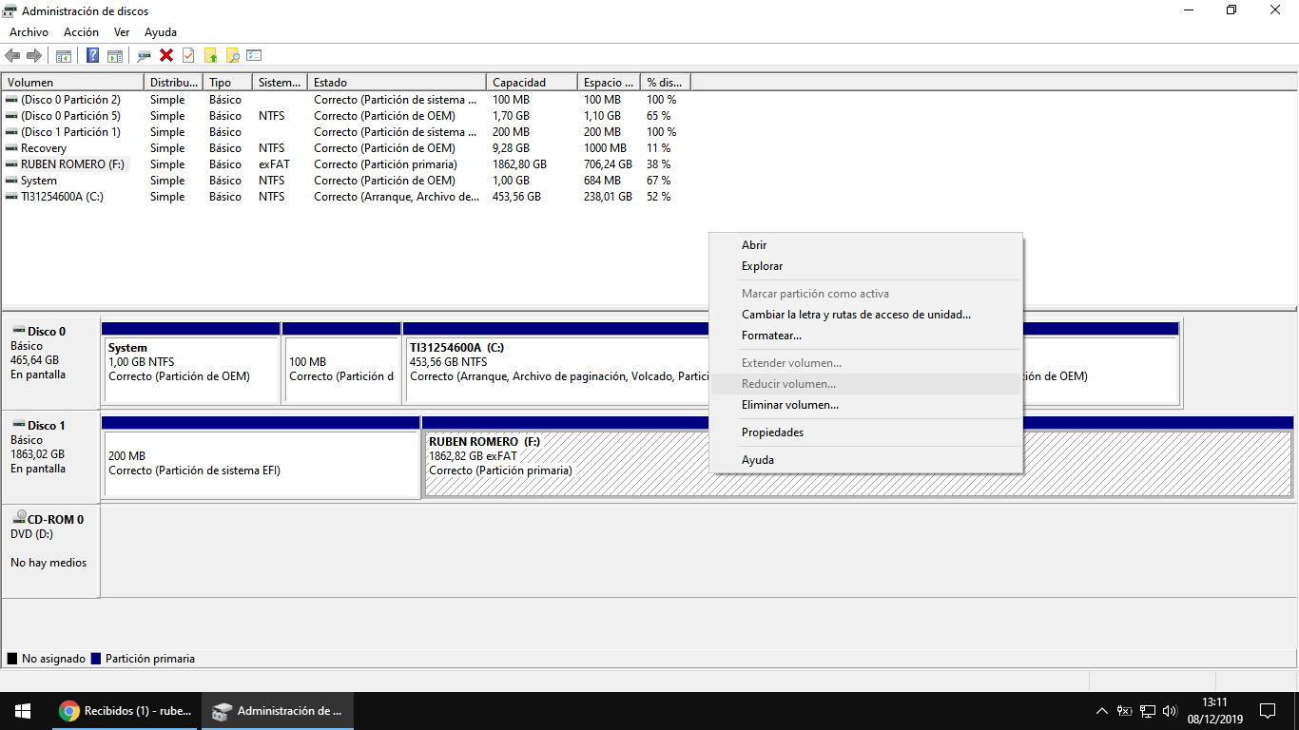1299x730 pixels.
Task: Select System 1,00 GB NTFS partition block
Action: click(191, 362)
